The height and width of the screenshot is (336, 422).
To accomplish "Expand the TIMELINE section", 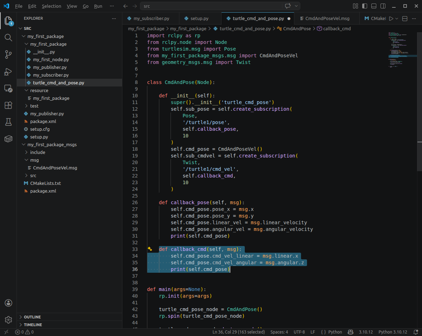I will click(x=69, y=325).
